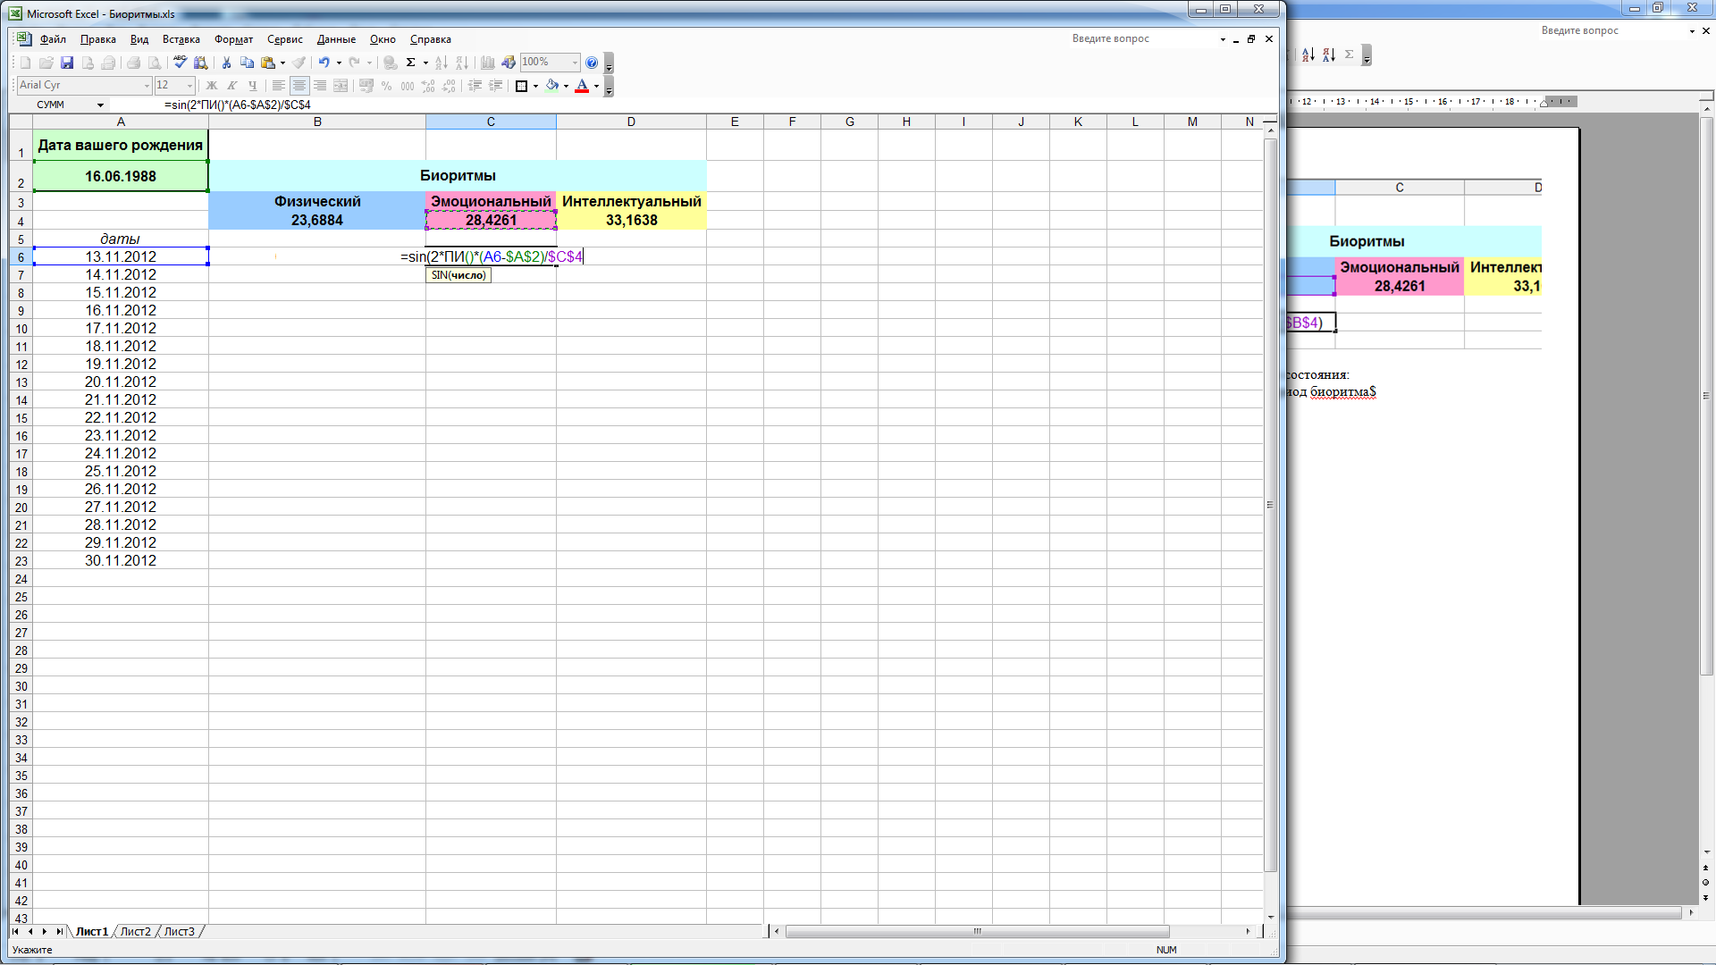Launch the Chart Wizard icon
The height and width of the screenshot is (965, 1716).
pyautogui.click(x=488, y=63)
